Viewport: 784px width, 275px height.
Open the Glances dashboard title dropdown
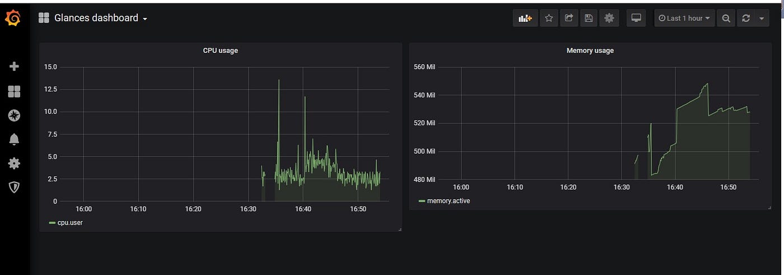101,18
